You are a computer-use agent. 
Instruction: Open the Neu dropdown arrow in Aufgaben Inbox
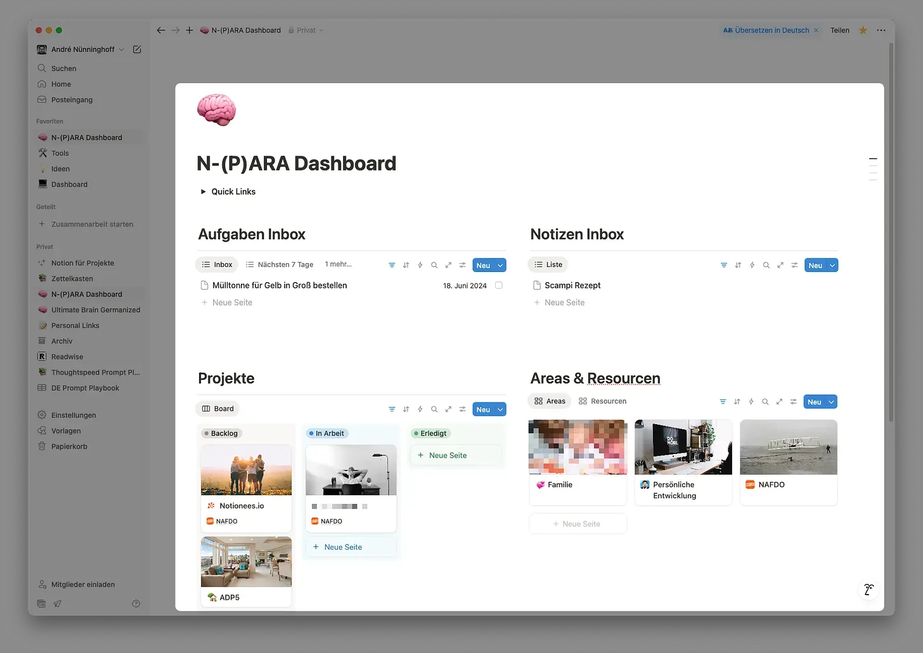tap(500, 266)
